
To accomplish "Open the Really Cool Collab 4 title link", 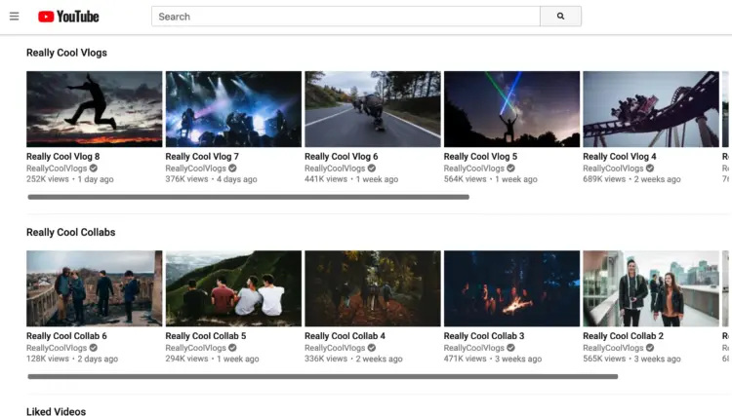I will coord(345,336).
